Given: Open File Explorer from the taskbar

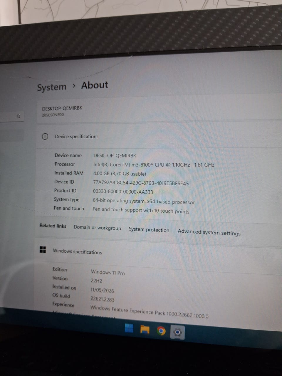Looking at the screenshot, I should (x=145, y=330).
